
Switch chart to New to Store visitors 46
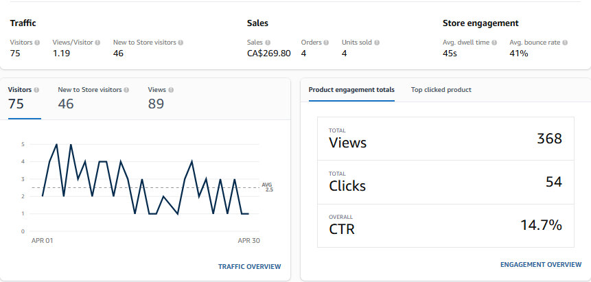pos(93,99)
